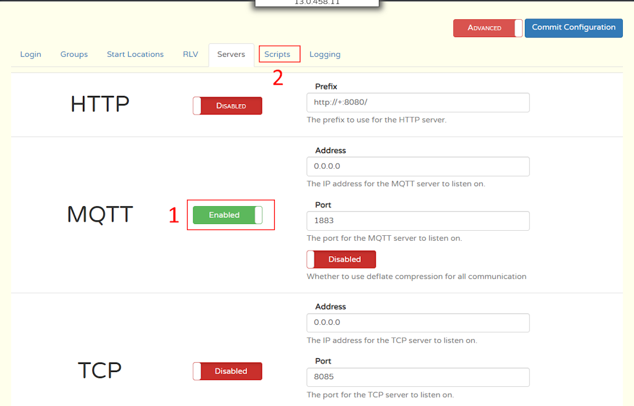Select the RLV tab
The height and width of the screenshot is (406, 634).
pos(190,54)
